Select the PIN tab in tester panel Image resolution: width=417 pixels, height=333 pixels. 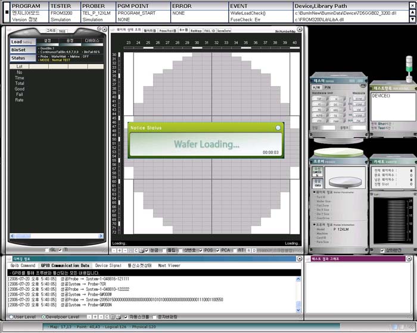(328, 87)
